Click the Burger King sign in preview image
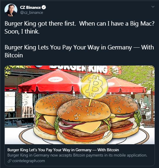Viewport: 159px width, 168px height. point(79,69)
